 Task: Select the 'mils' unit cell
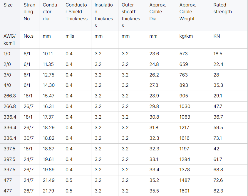coord(70,36)
